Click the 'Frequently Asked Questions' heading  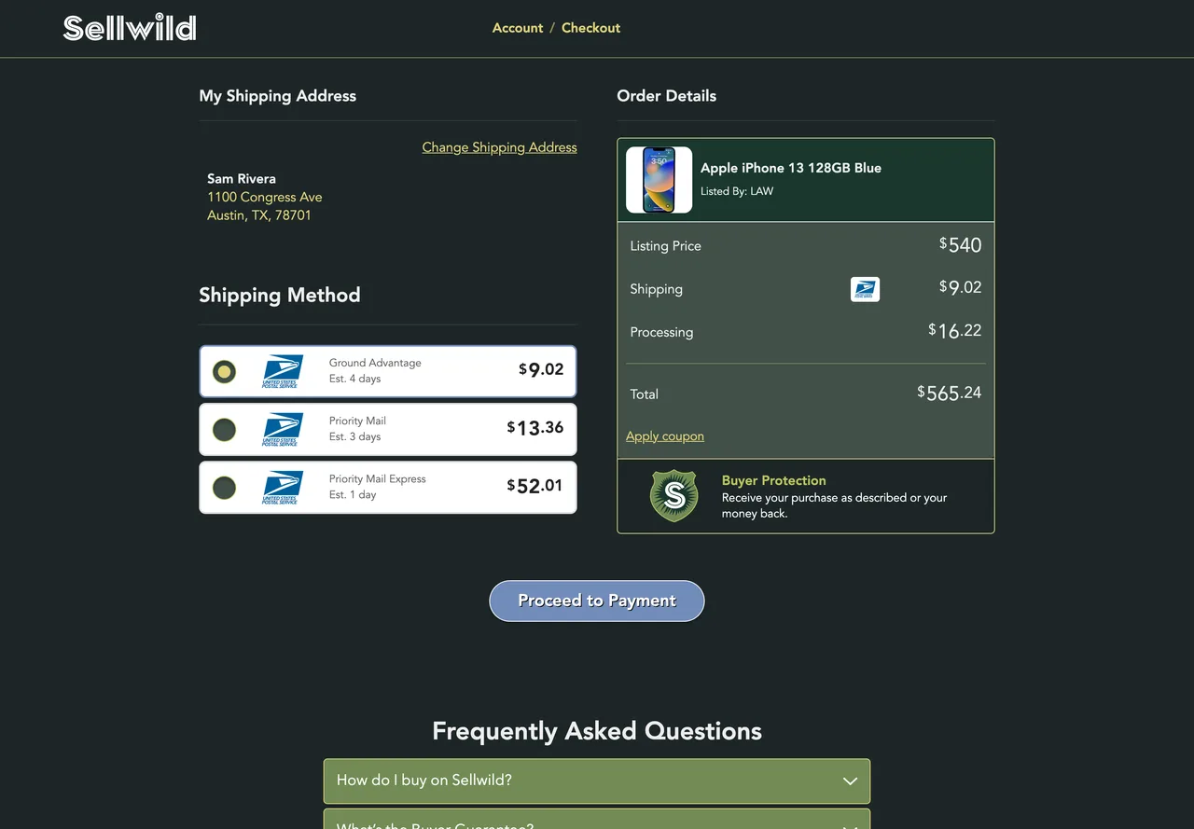click(x=597, y=731)
